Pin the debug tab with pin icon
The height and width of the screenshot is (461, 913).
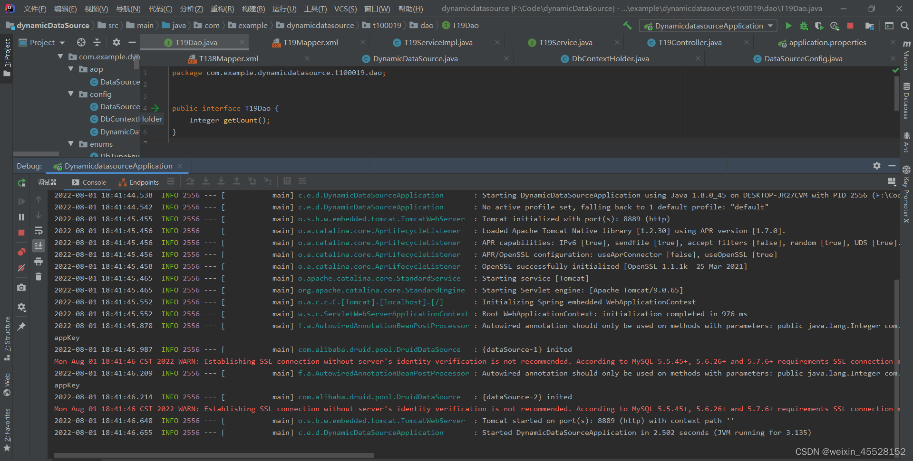21,327
